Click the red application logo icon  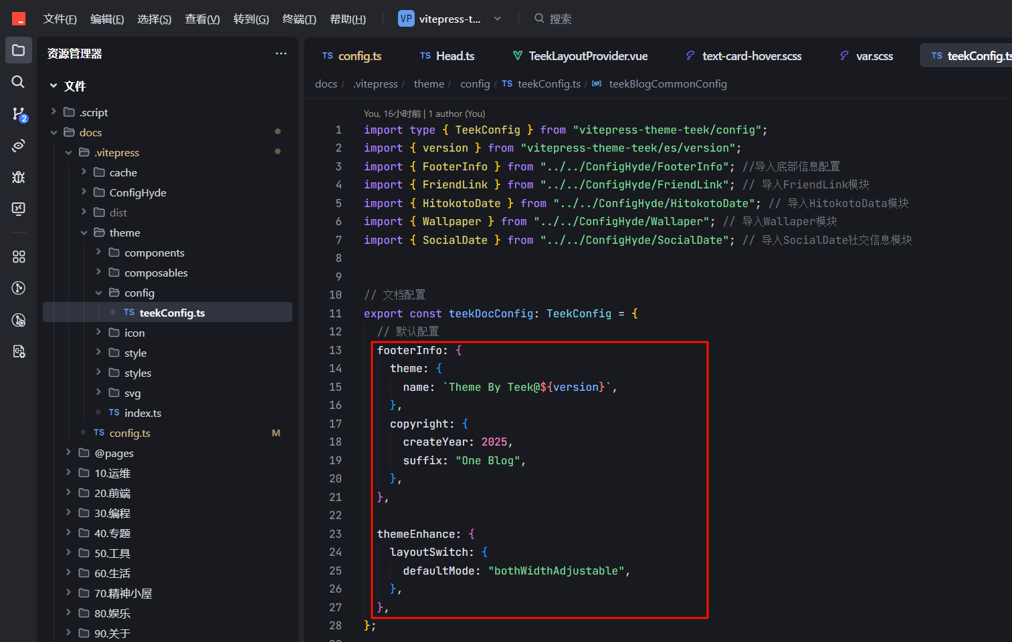(x=19, y=19)
